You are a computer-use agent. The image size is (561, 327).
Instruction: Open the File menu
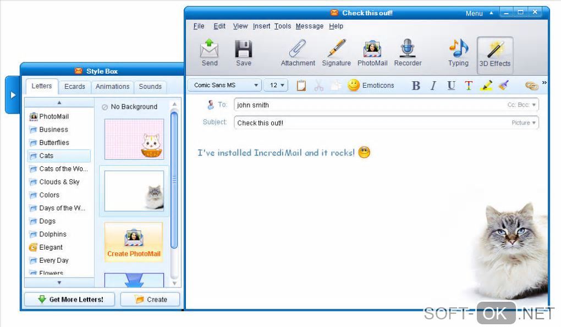tap(199, 26)
